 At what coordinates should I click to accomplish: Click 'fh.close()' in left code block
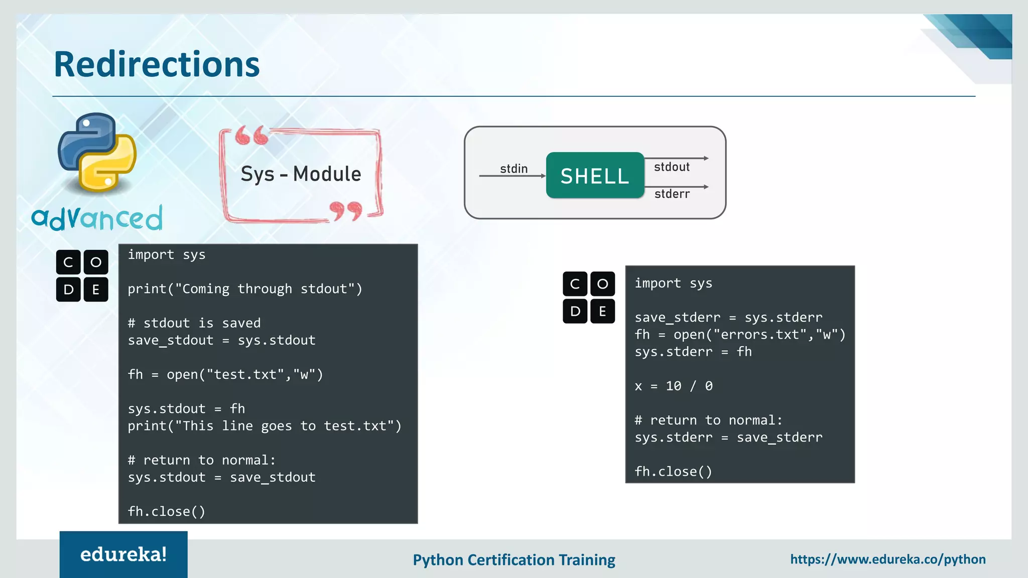(167, 511)
